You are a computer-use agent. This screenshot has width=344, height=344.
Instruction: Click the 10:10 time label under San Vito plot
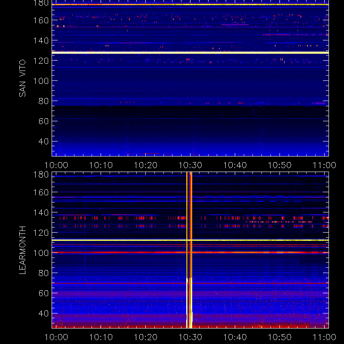(x=101, y=165)
